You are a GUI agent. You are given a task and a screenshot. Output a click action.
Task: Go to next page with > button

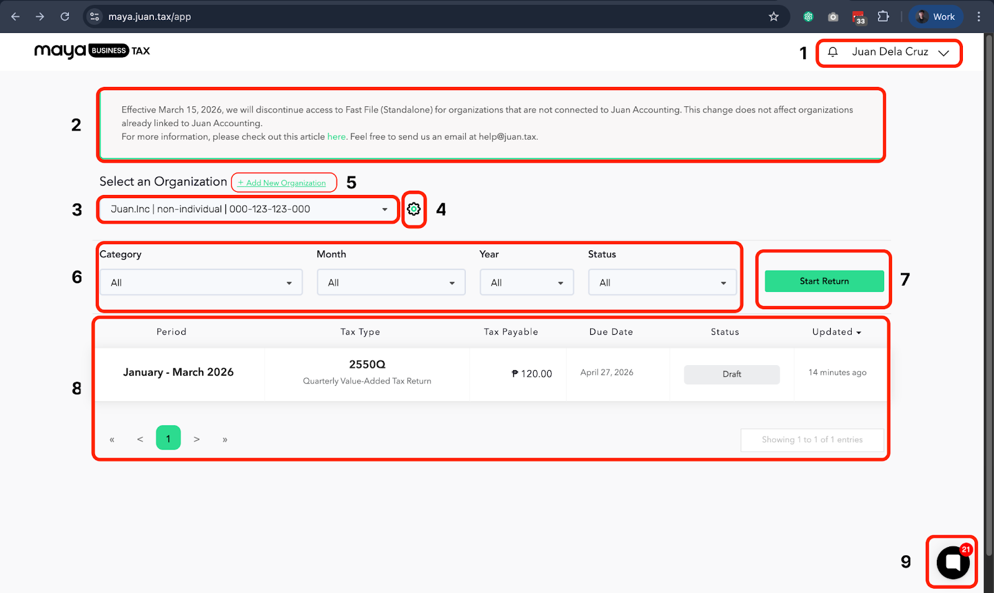click(197, 439)
